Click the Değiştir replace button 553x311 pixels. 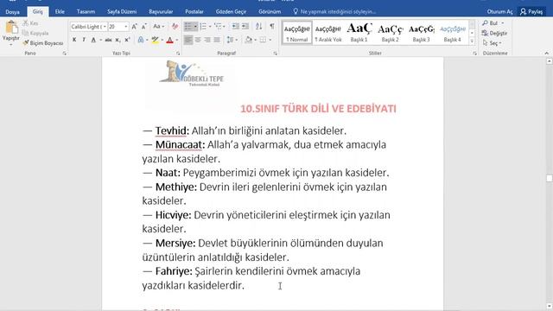point(494,33)
